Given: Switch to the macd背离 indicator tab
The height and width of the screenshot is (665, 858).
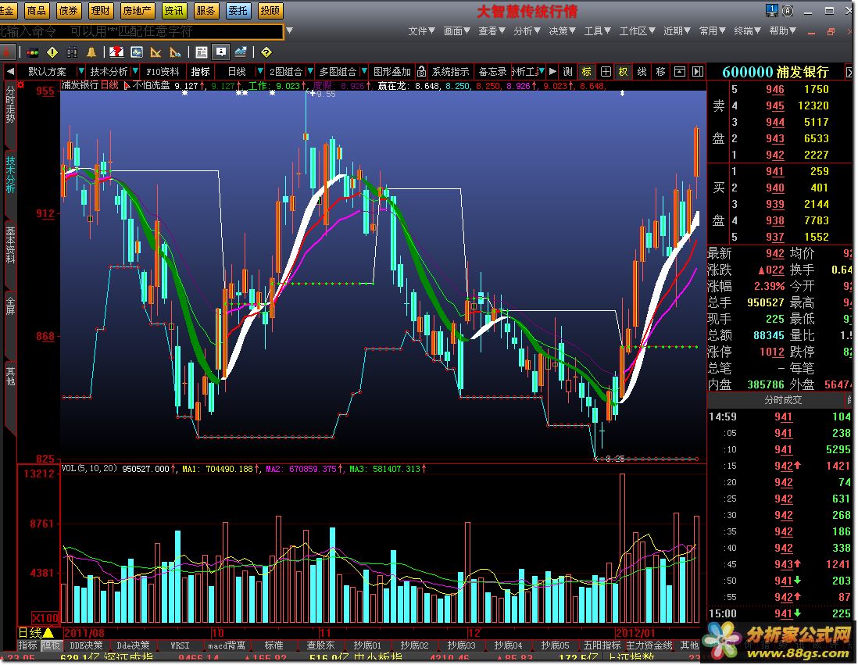Looking at the screenshot, I should tap(227, 645).
